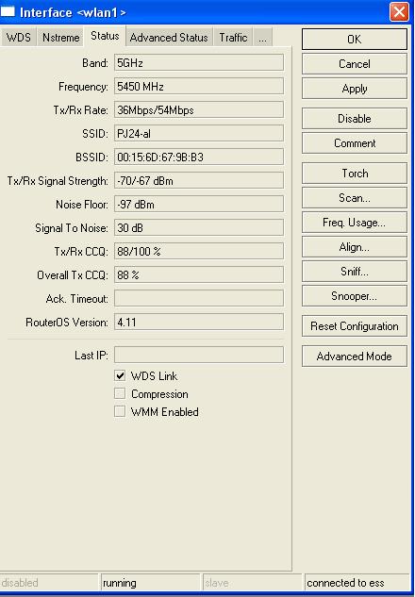Switch to the Traffic tab
Viewport: 415px width, 597px height.
click(x=233, y=38)
